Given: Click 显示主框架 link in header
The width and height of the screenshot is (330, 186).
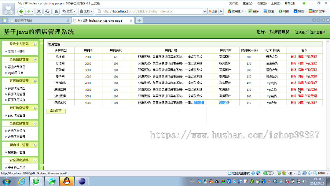Looking at the screenshot, I should (x=318, y=32).
